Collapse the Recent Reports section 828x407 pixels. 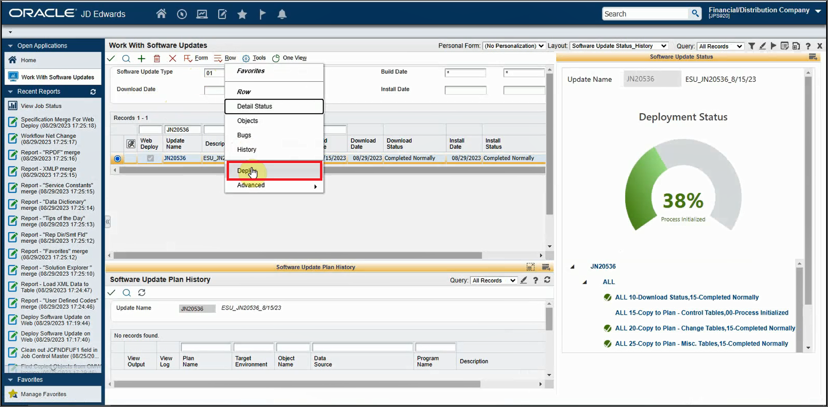10,92
